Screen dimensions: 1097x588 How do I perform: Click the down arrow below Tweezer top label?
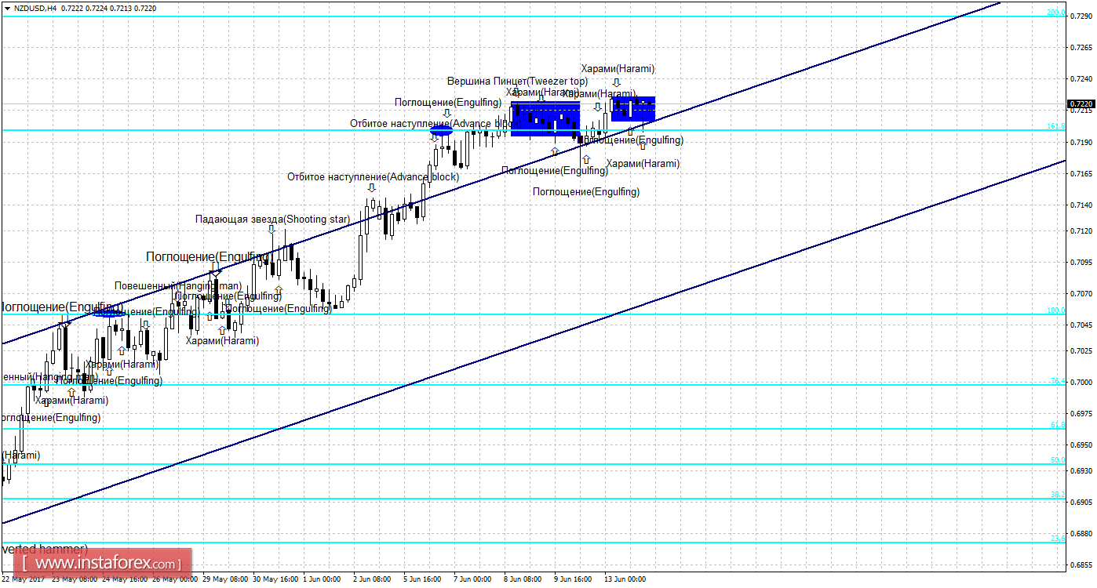[x=516, y=93]
